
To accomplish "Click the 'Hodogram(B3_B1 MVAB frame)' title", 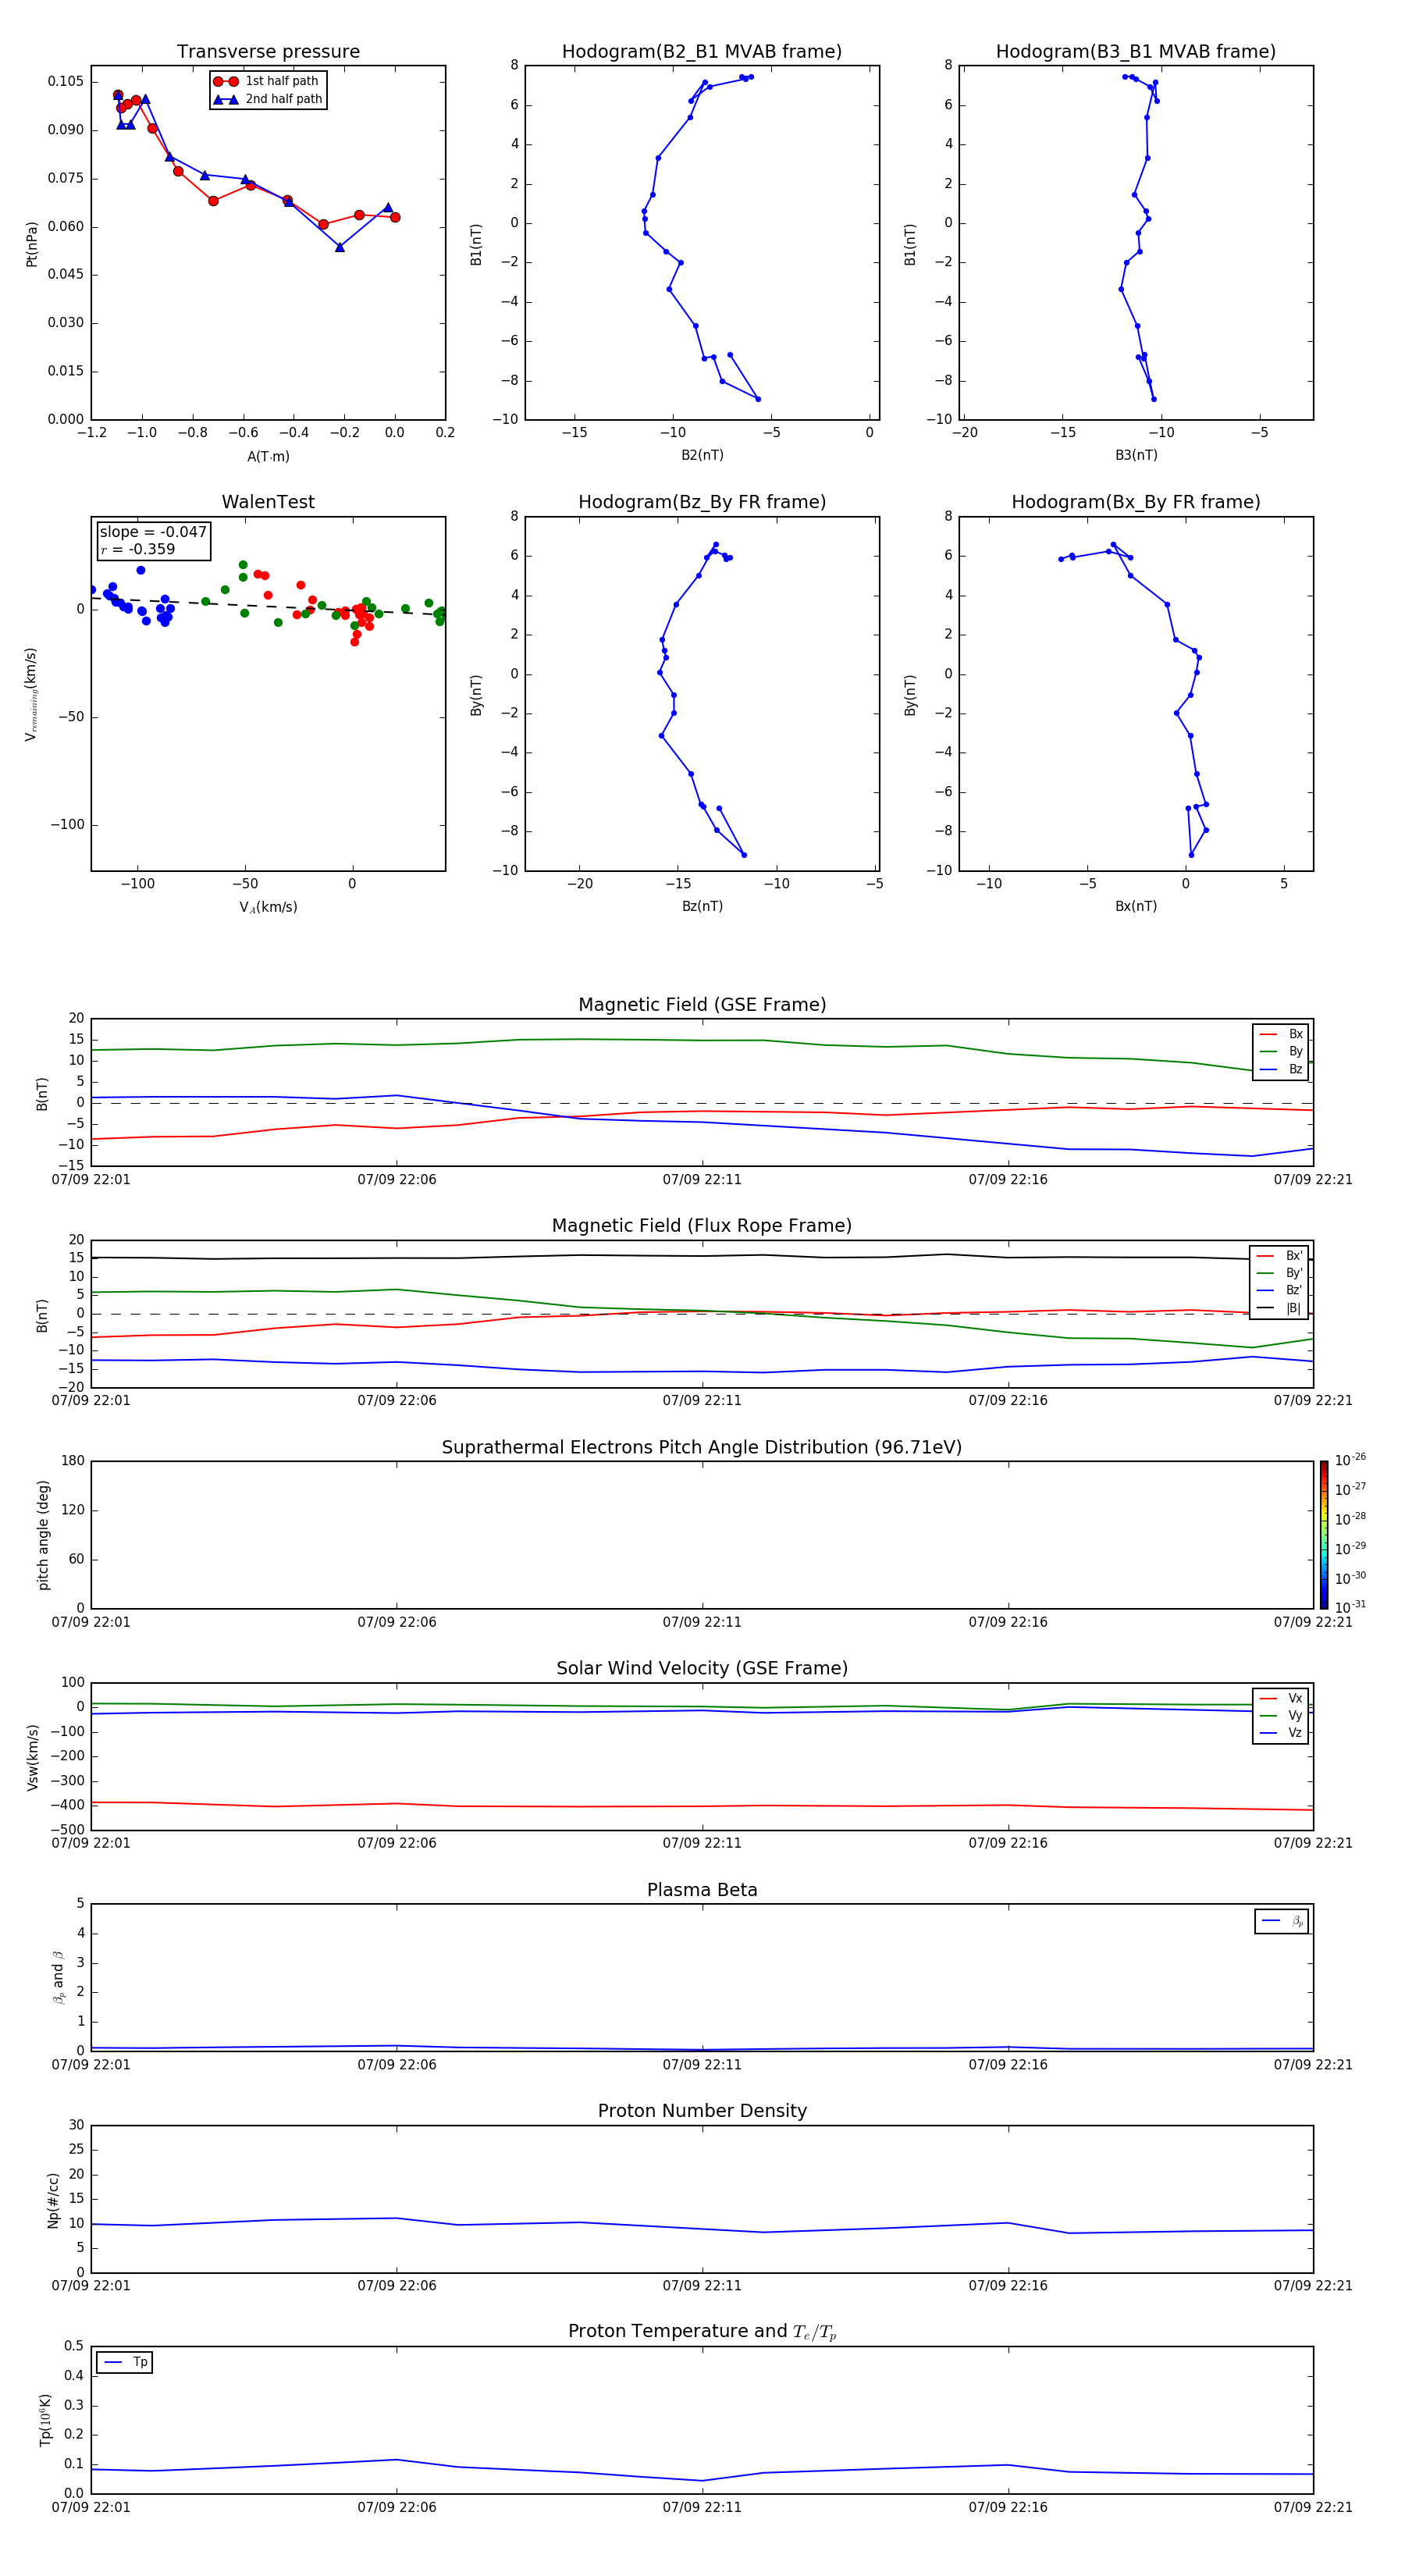I will coord(1136,52).
